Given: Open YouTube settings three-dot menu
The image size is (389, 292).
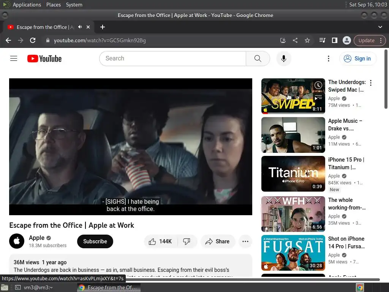Looking at the screenshot, I should (329, 59).
